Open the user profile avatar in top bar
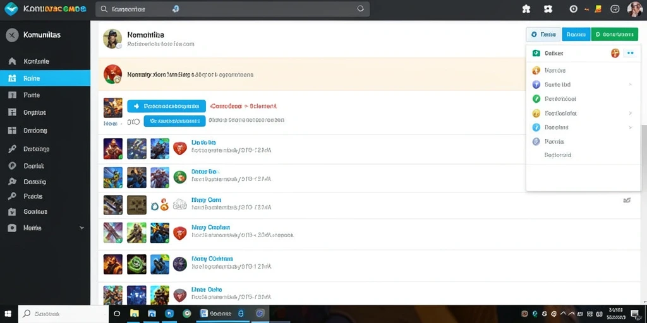Screen dimensions: 647x323 (x=634, y=9)
